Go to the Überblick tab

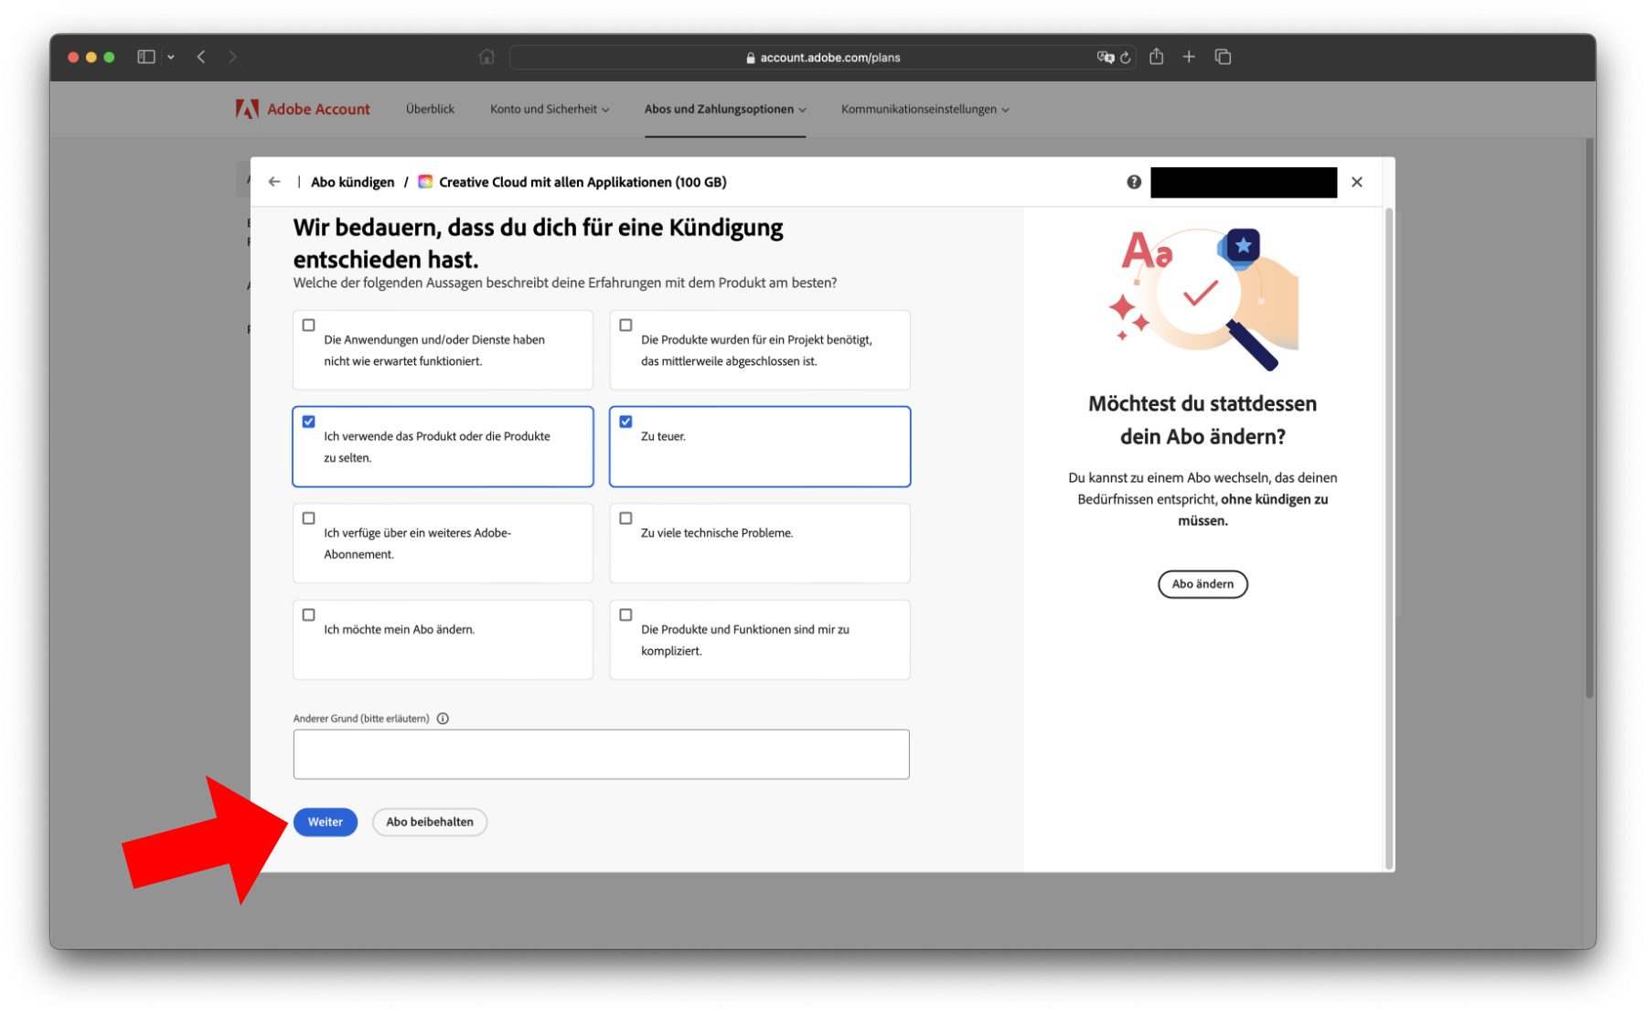tap(430, 109)
